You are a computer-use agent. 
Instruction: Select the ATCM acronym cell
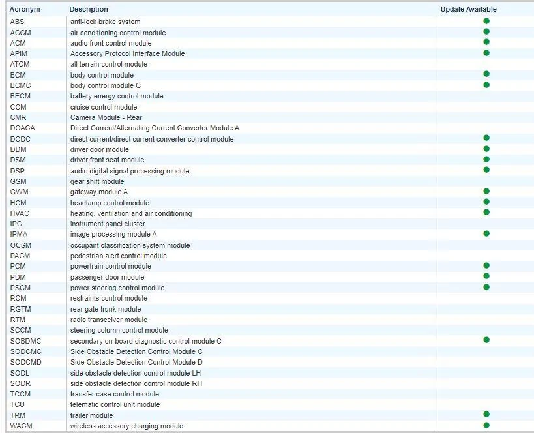(20, 64)
